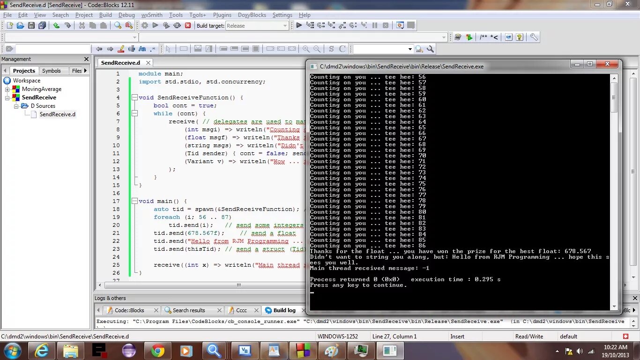Open the Windows Start button
The height and width of the screenshot is (360, 640).
(13, 351)
